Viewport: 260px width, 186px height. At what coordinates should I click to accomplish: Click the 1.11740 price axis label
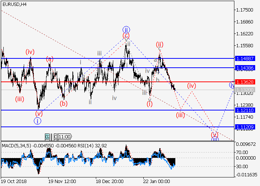pos(244,117)
